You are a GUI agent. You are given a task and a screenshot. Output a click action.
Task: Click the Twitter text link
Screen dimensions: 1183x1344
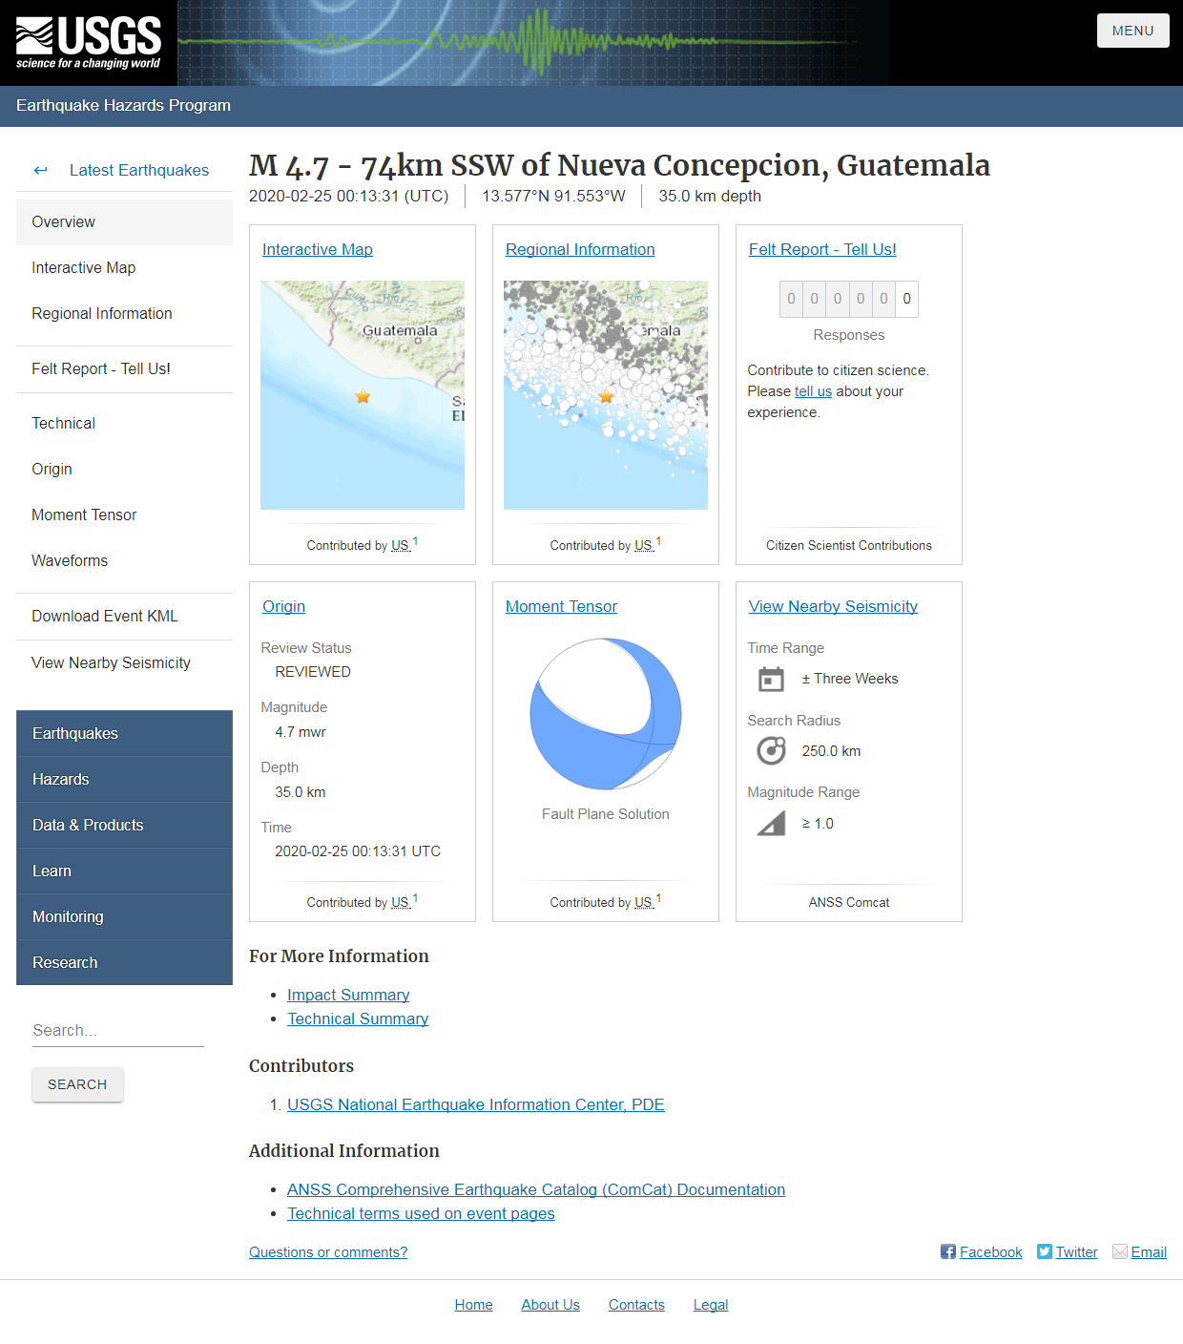point(1076,1252)
